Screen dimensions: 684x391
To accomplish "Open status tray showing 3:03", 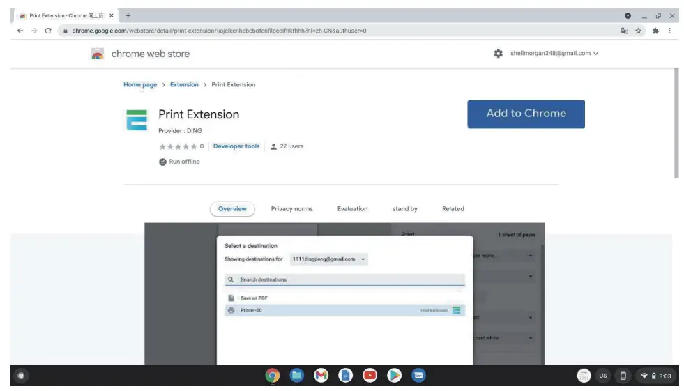I will [x=655, y=376].
